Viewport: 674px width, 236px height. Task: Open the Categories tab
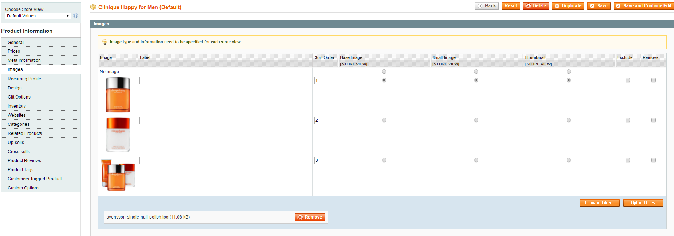pyautogui.click(x=41, y=124)
